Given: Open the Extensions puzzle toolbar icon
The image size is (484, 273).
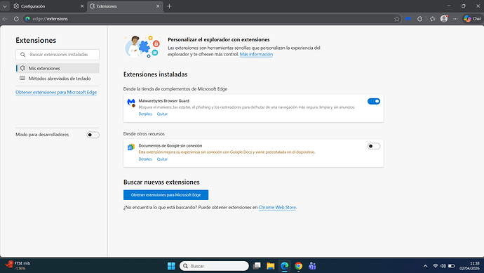Looking at the screenshot, I should [x=419, y=19].
